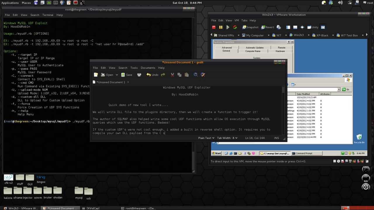The width and height of the screenshot is (374, 210).
Task: Click the Find magnifier icon in gedit
Action: pyautogui.click(x=195, y=75)
